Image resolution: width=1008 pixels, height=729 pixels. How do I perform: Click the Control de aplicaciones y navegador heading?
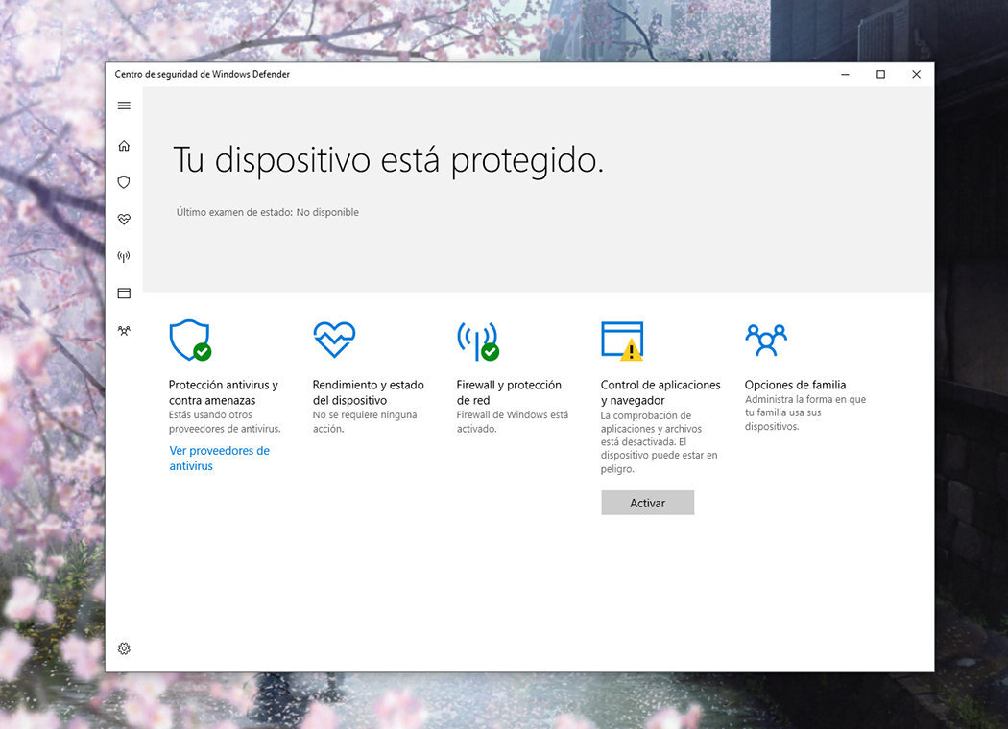(660, 392)
